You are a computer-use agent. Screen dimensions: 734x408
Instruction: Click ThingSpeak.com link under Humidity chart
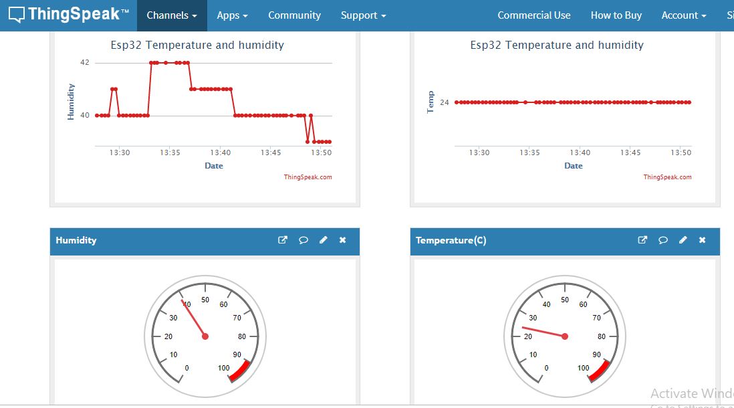coord(308,177)
